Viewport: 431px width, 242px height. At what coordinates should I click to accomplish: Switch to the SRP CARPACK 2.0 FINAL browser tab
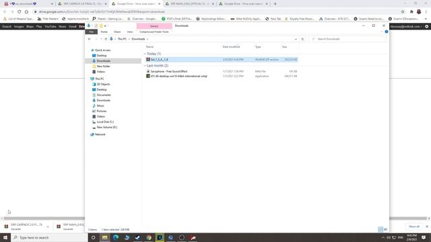(x=81, y=4)
